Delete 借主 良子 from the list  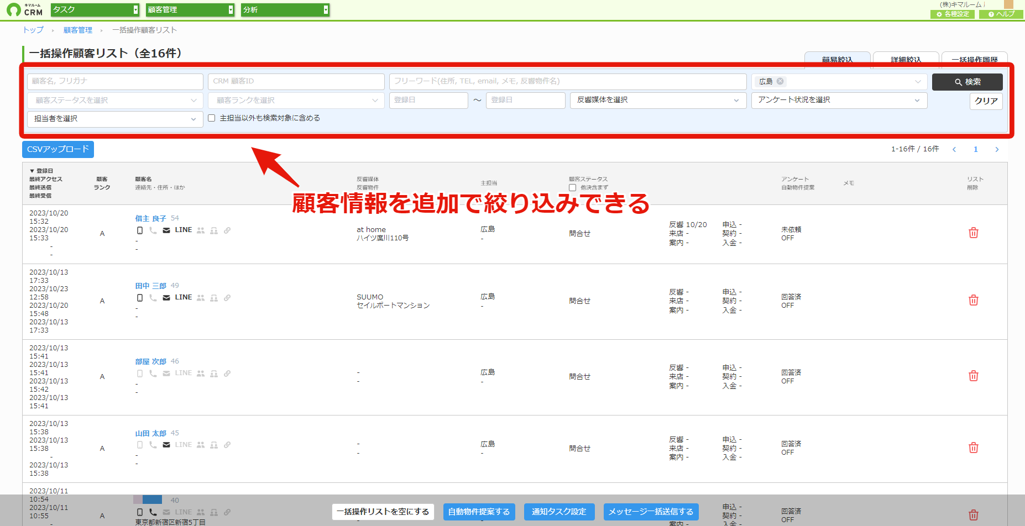(x=974, y=233)
